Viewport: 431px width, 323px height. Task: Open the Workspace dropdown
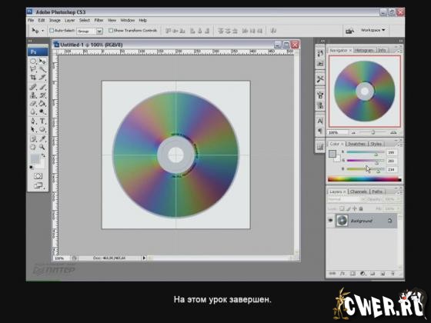click(373, 30)
